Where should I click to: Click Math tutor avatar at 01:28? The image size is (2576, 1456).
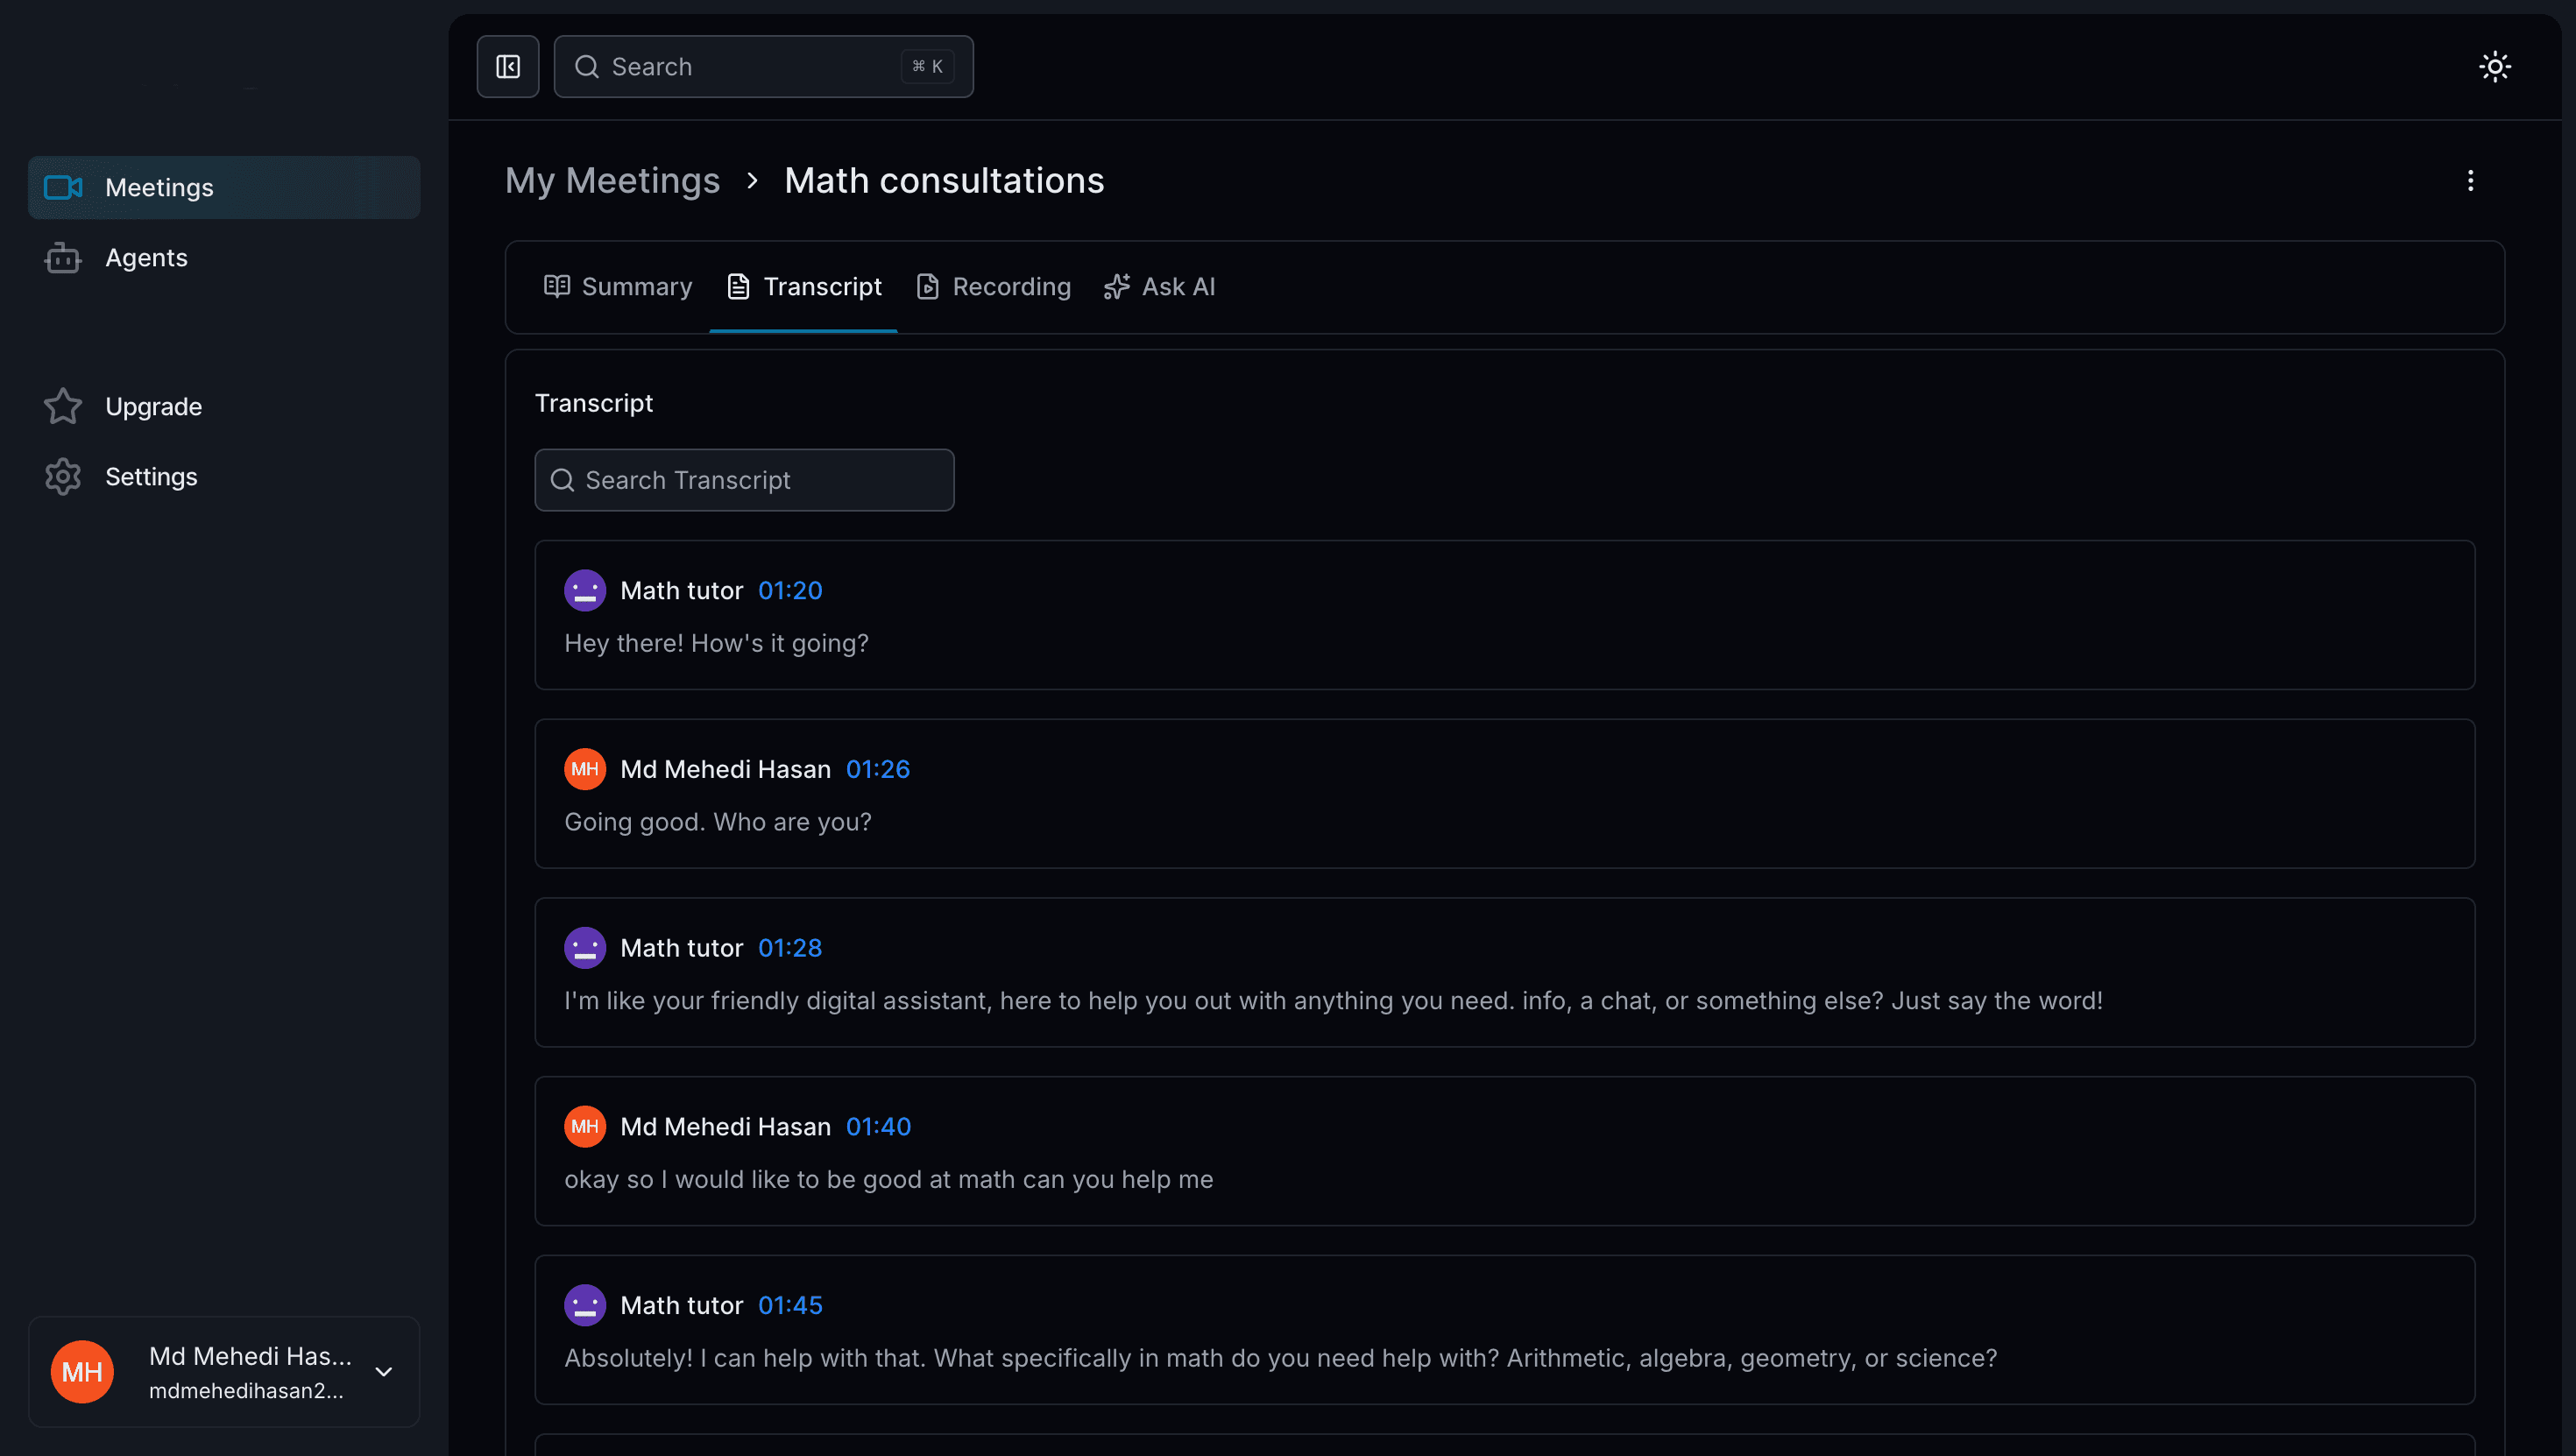[585, 948]
